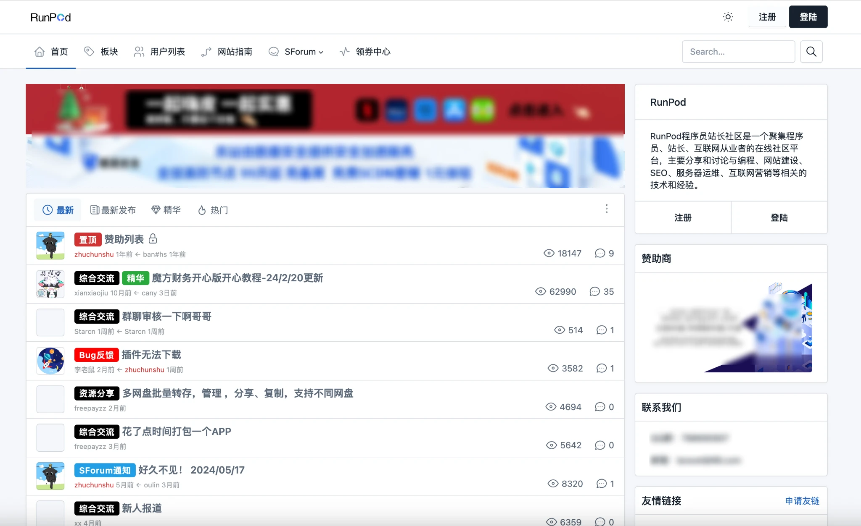Click the home icon in navigation
Viewport: 861px width, 526px height.
[x=40, y=52]
